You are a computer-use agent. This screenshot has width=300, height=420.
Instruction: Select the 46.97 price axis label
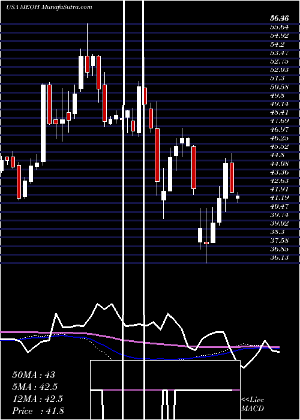coord(280,130)
